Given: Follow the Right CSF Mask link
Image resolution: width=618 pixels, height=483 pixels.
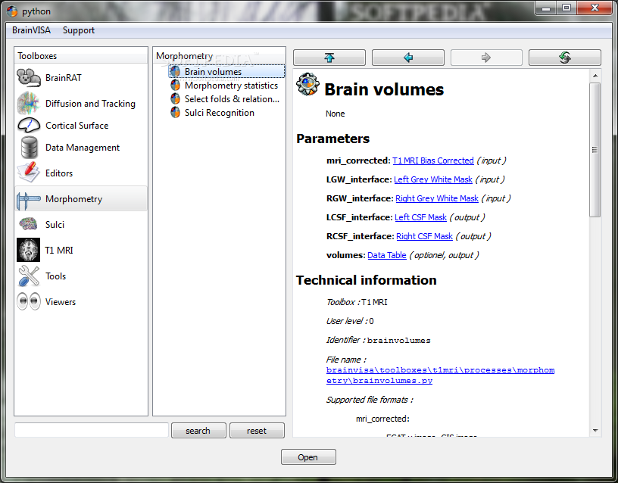Looking at the screenshot, I should tap(424, 236).
